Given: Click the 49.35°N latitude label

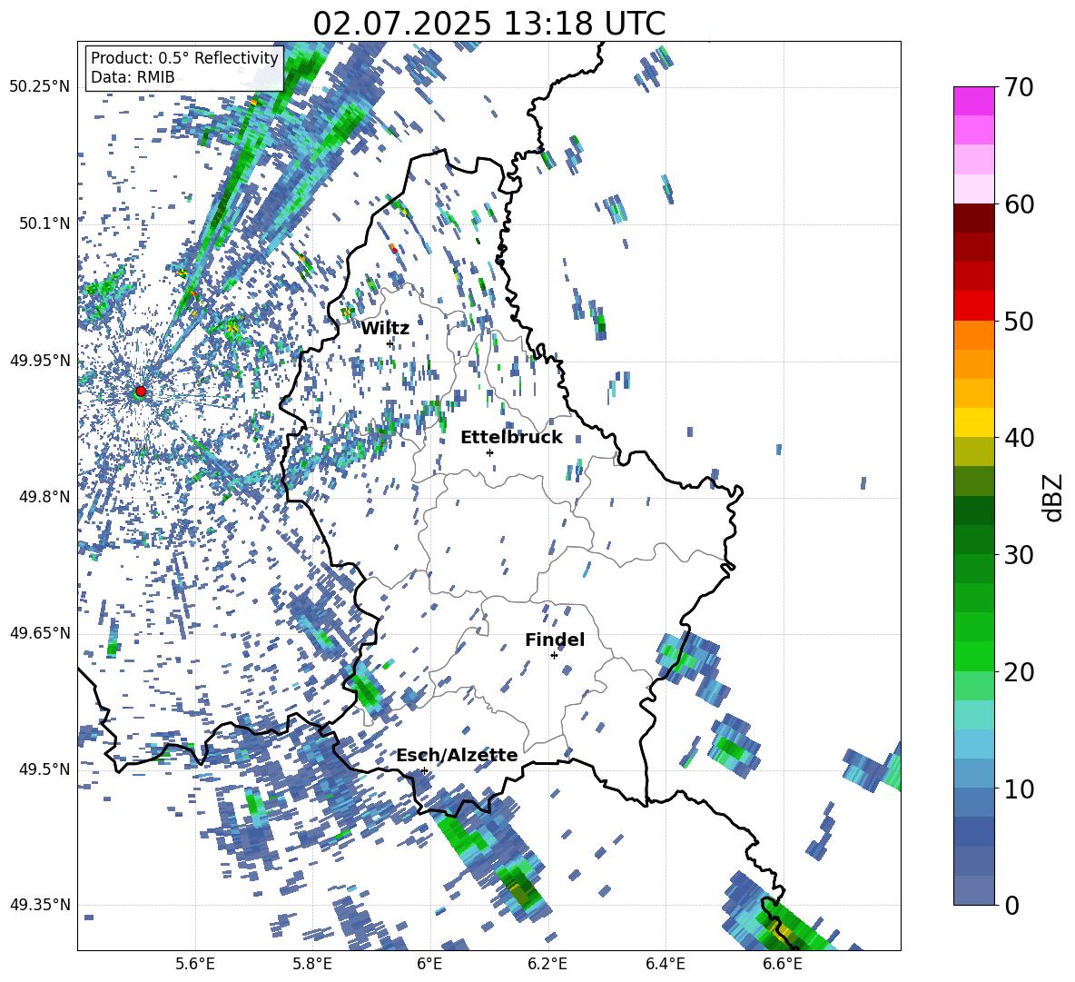Looking at the screenshot, I should pyautogui.click(x=40, y=905).
